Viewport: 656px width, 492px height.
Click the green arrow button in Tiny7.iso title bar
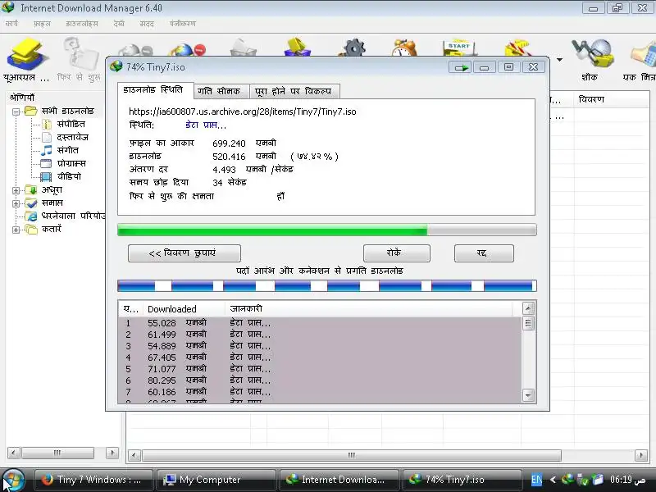(461, 67)
